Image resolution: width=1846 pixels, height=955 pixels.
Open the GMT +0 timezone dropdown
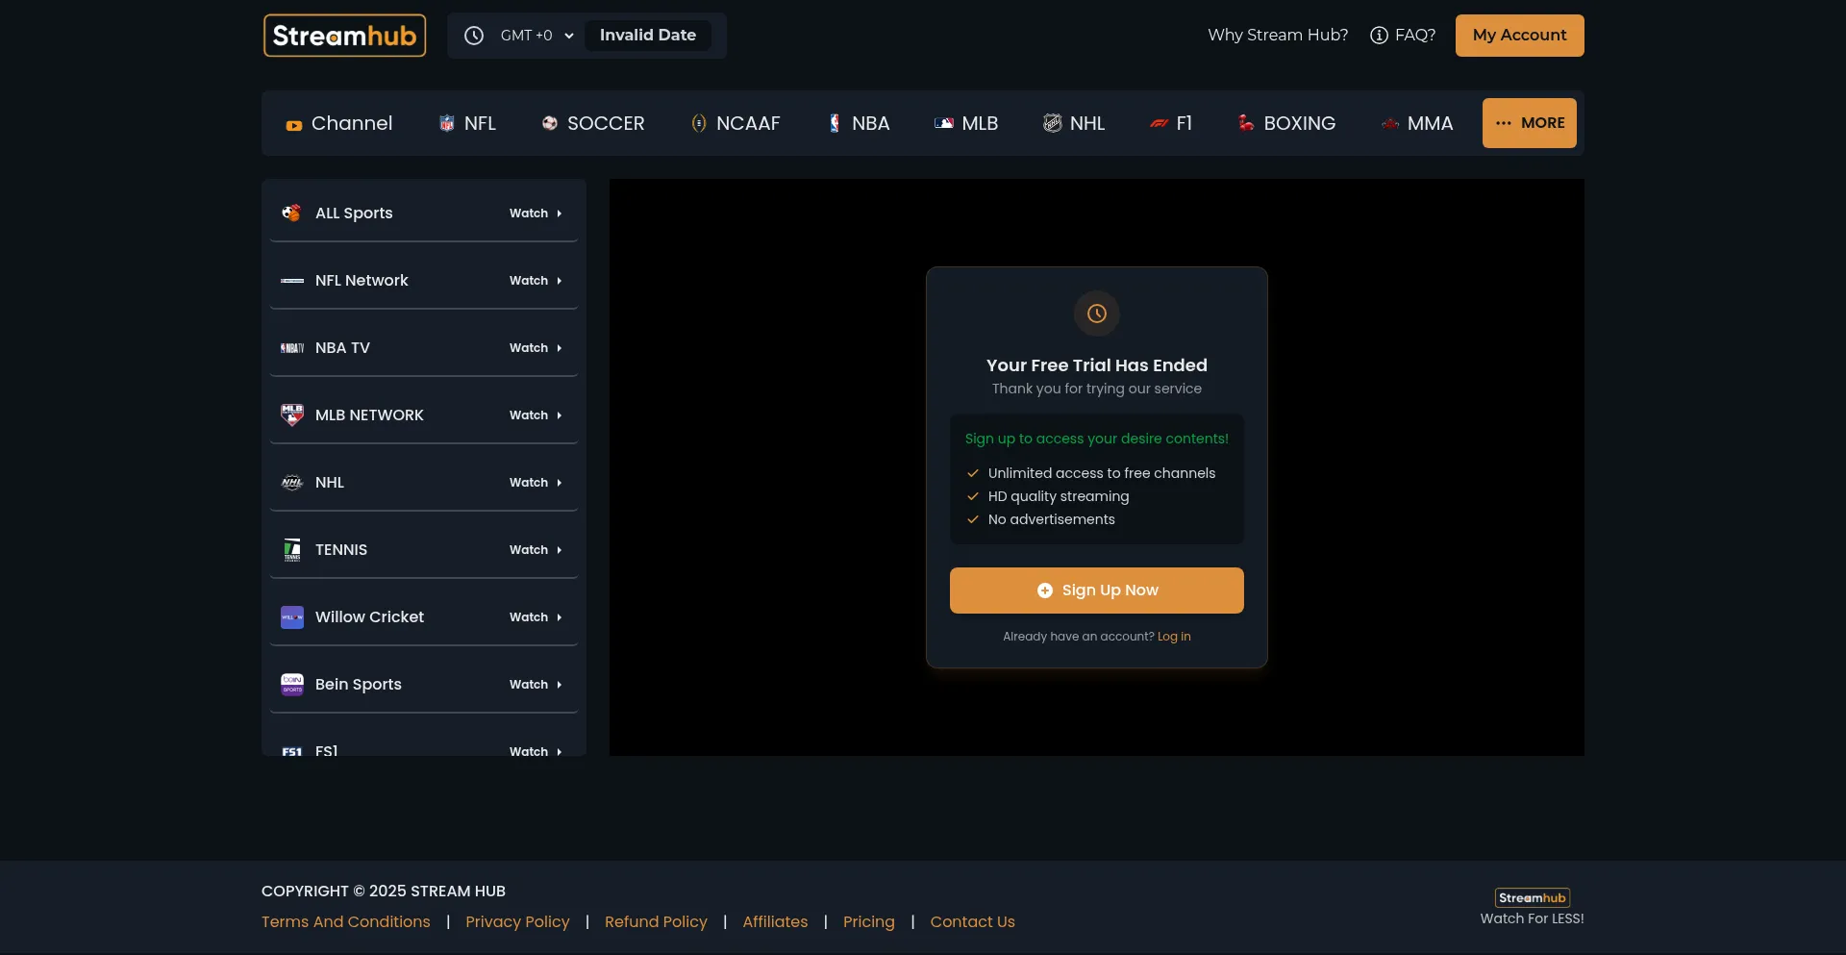point(536,36)
